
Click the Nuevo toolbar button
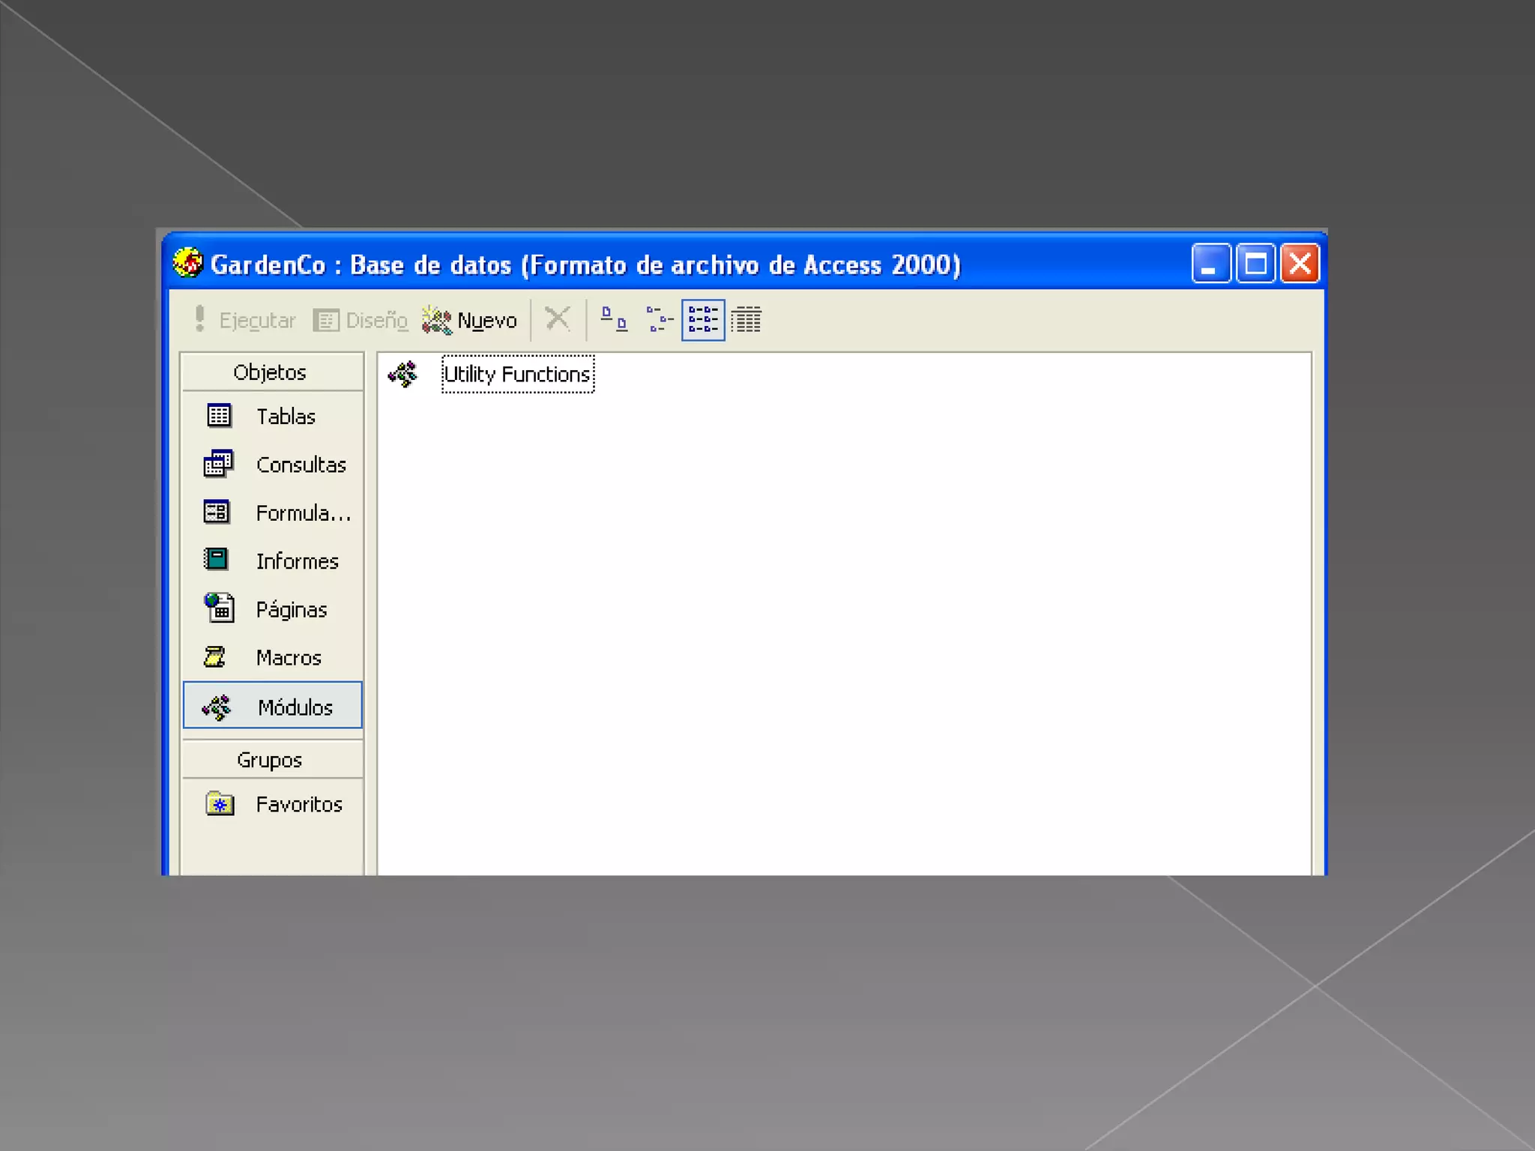click(x=470, y=321)
